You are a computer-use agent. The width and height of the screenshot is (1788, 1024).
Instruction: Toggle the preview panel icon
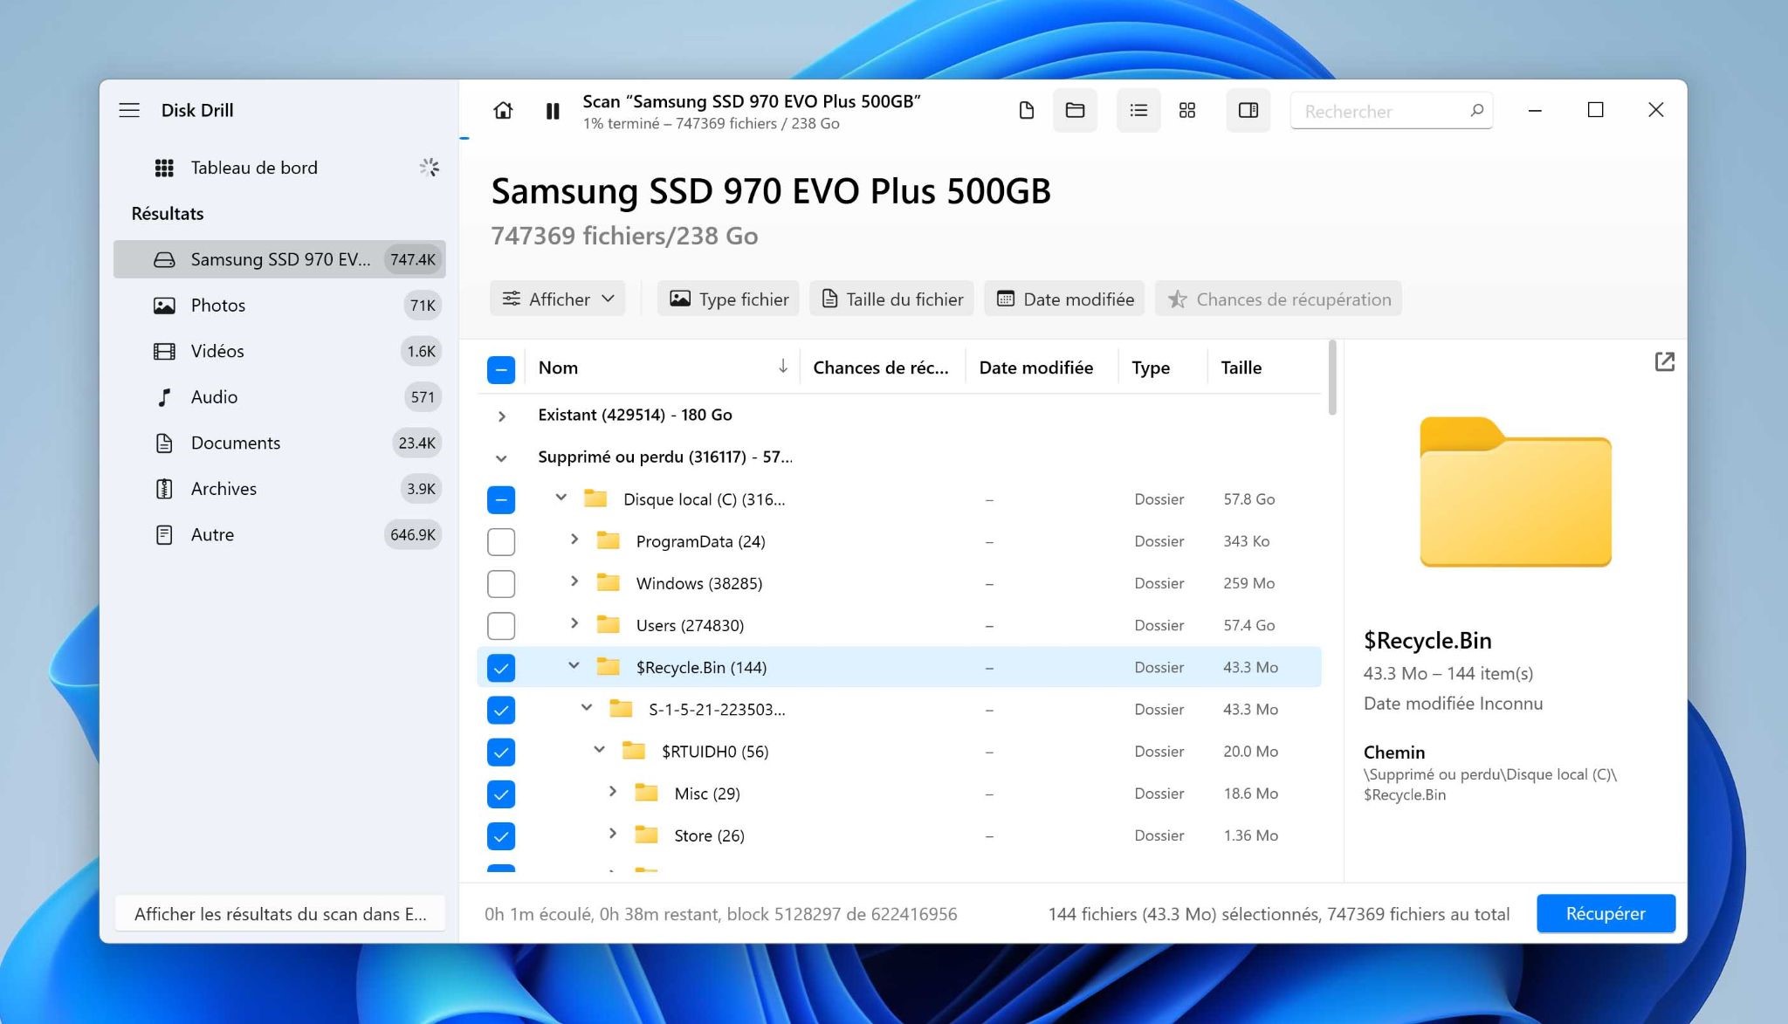[x=1248, y=110]
